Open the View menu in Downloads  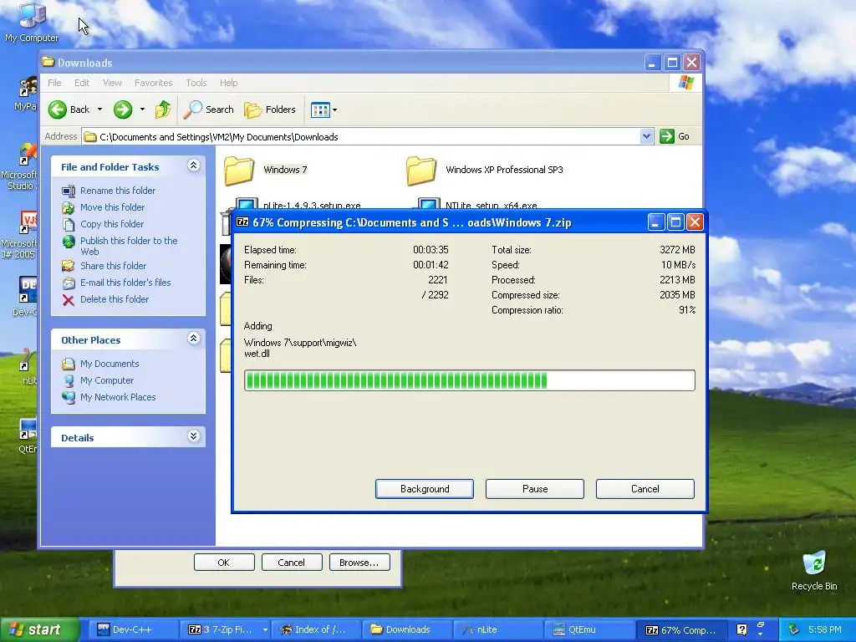tap(112, 83)
